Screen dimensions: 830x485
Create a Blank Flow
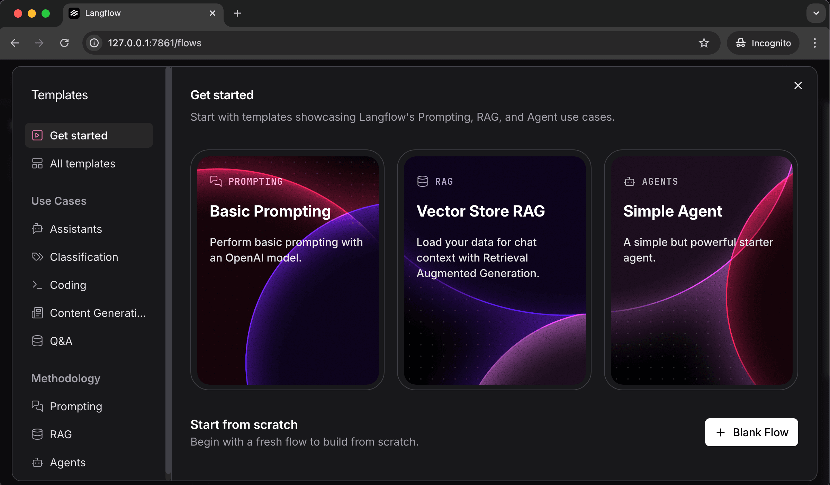751,432
